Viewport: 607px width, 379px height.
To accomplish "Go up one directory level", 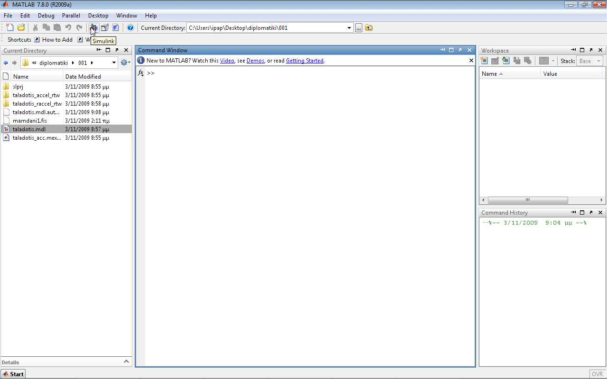I will click(x=369, y=28).
